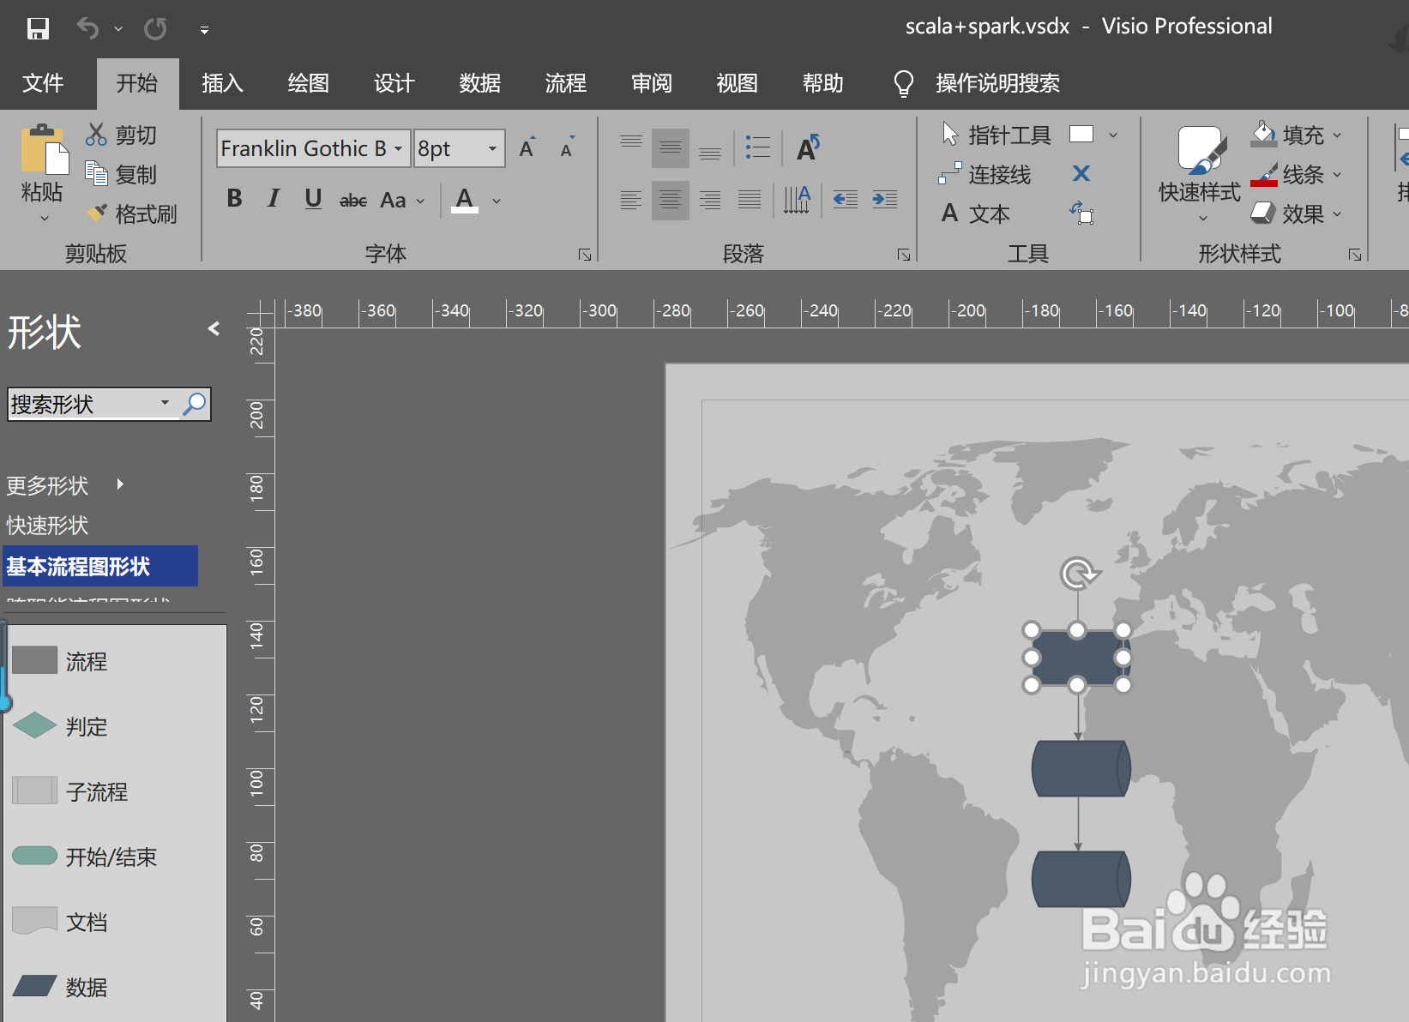
Task: Select the 连接线 connector tool
Action: click(x=985, y=174)
